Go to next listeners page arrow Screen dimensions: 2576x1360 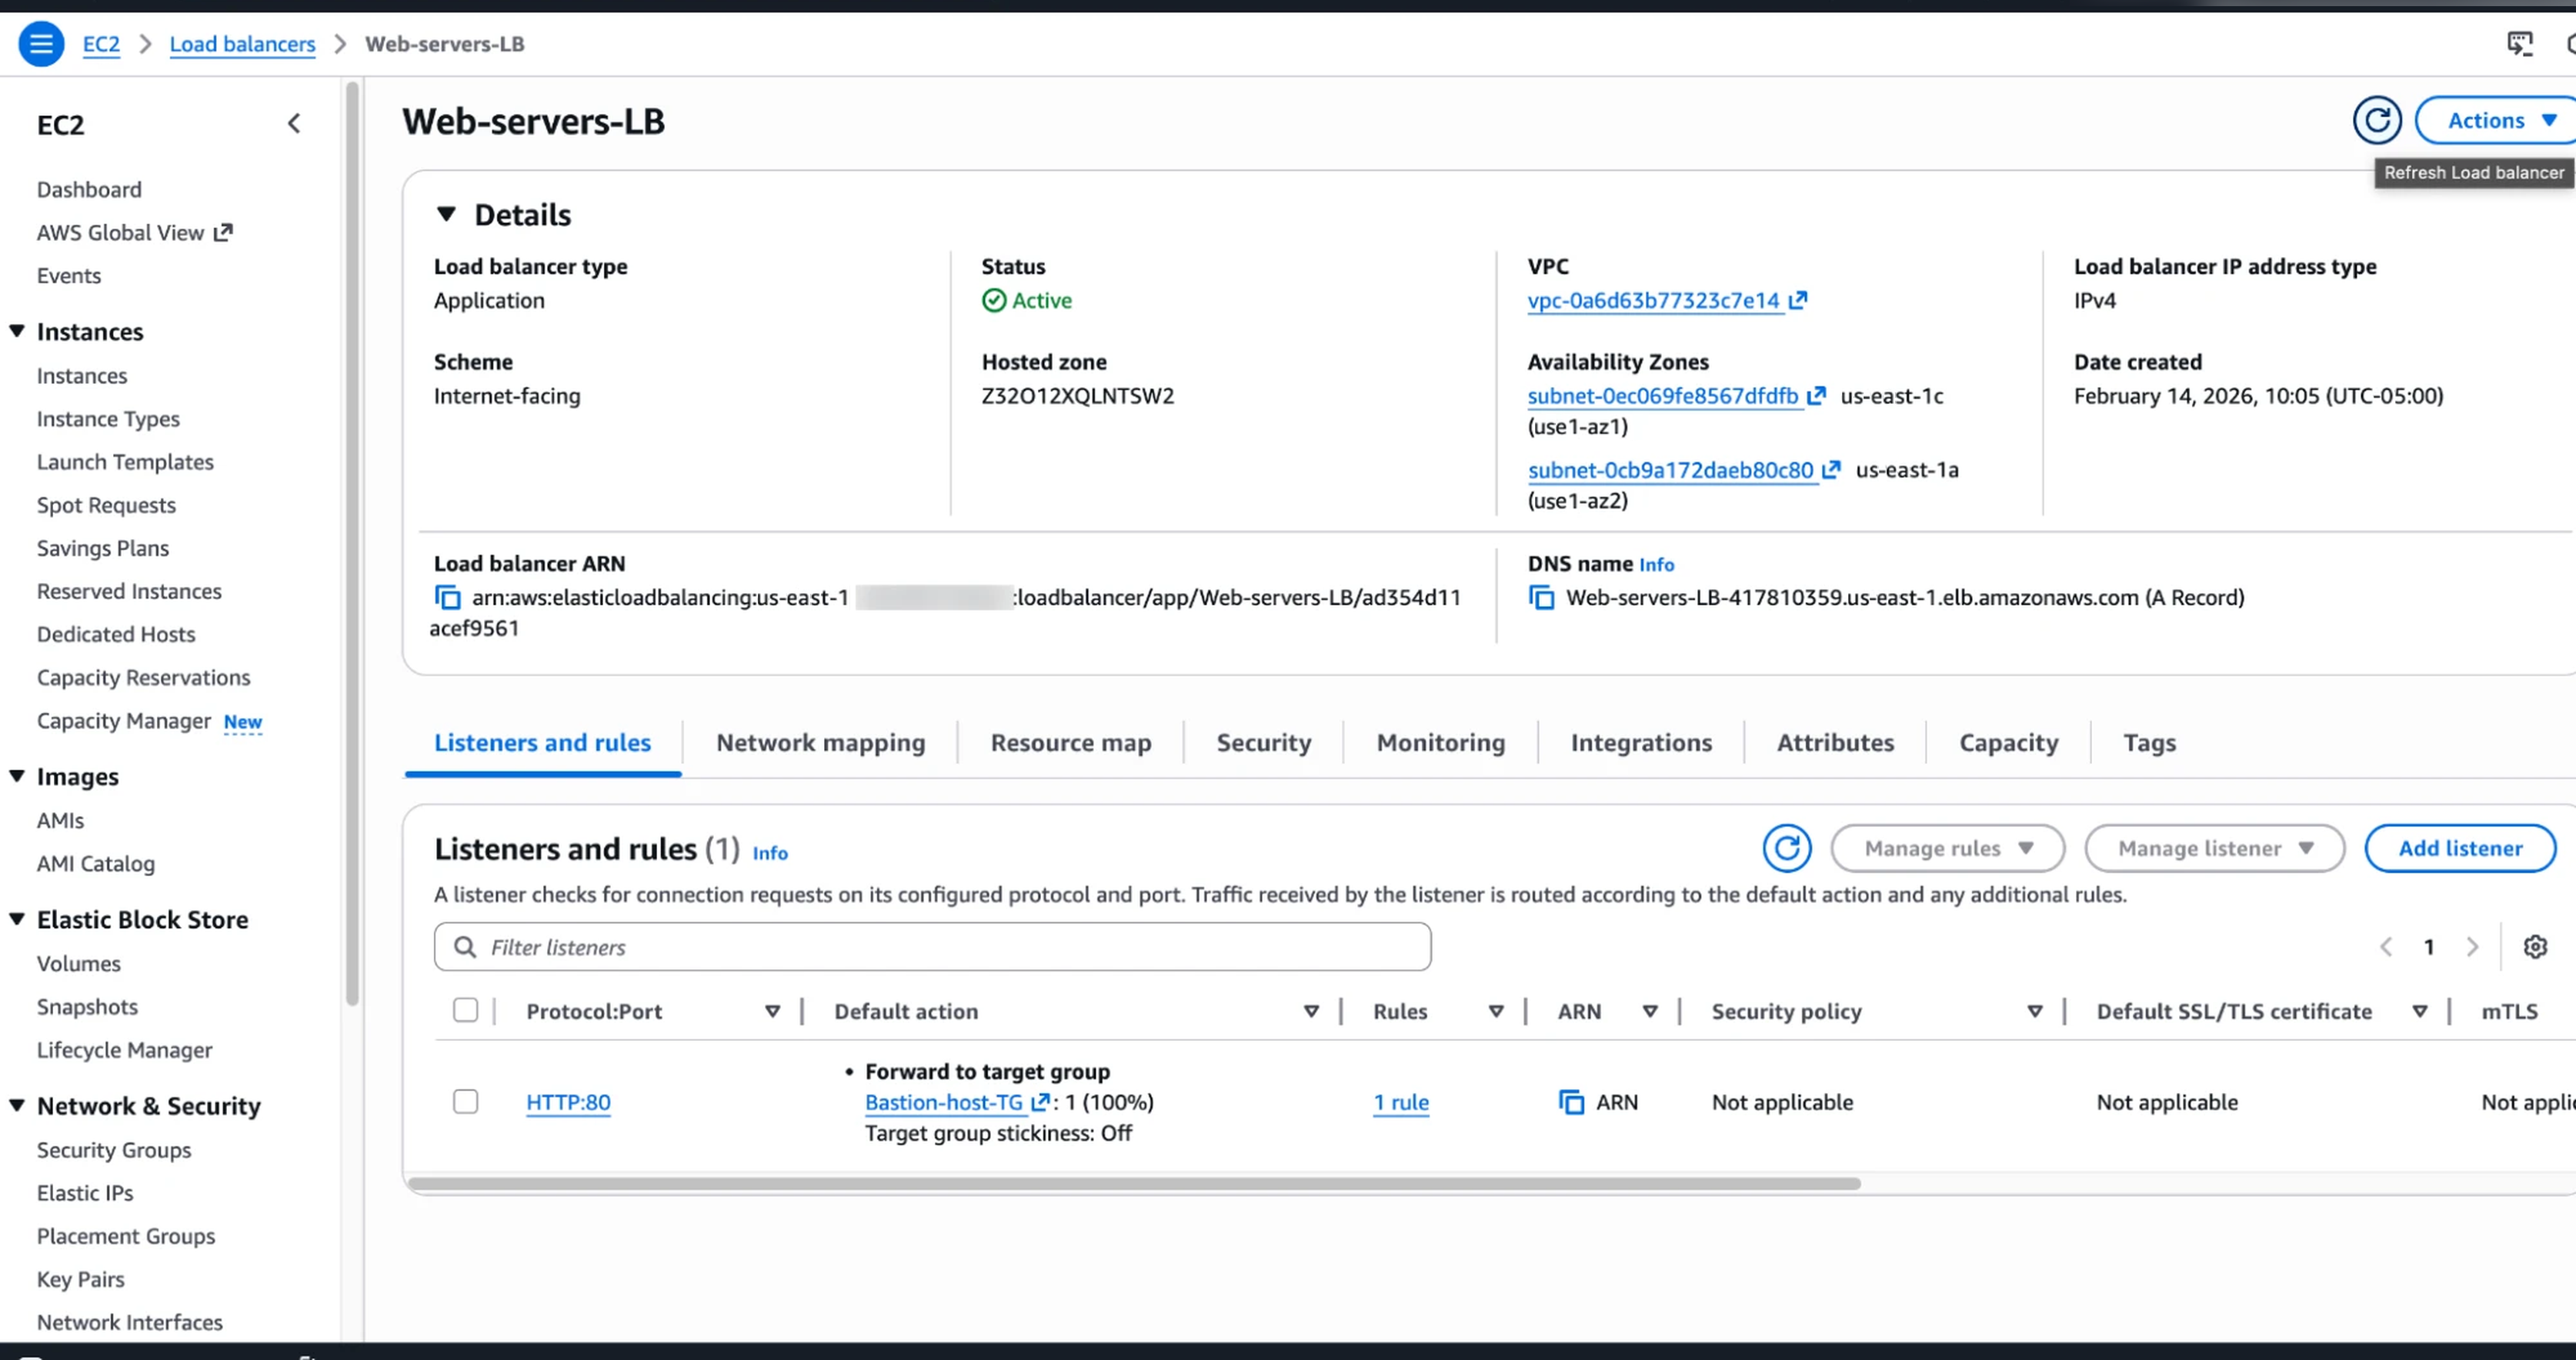coord(2472,946)
